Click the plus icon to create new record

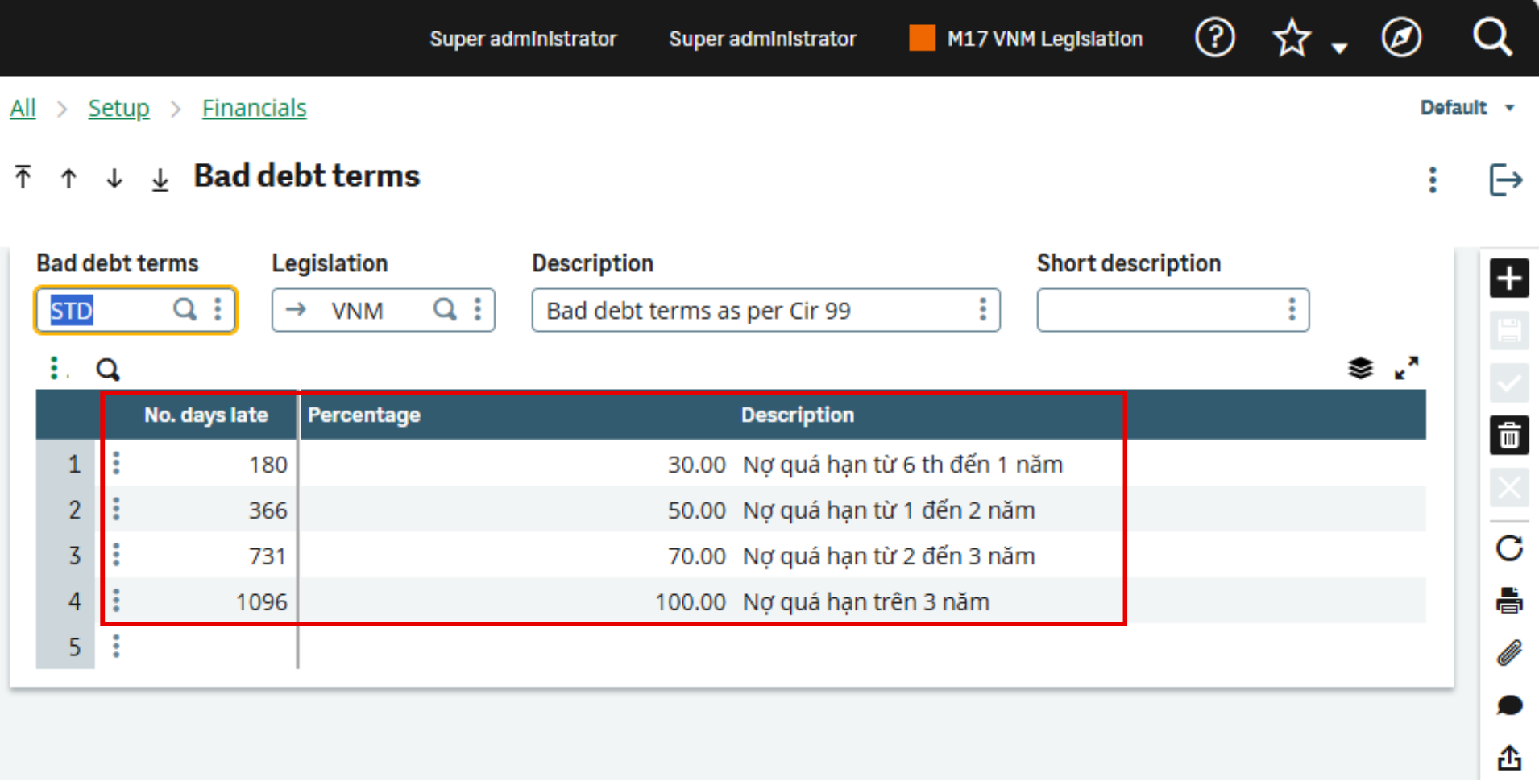click(1509, 279)
